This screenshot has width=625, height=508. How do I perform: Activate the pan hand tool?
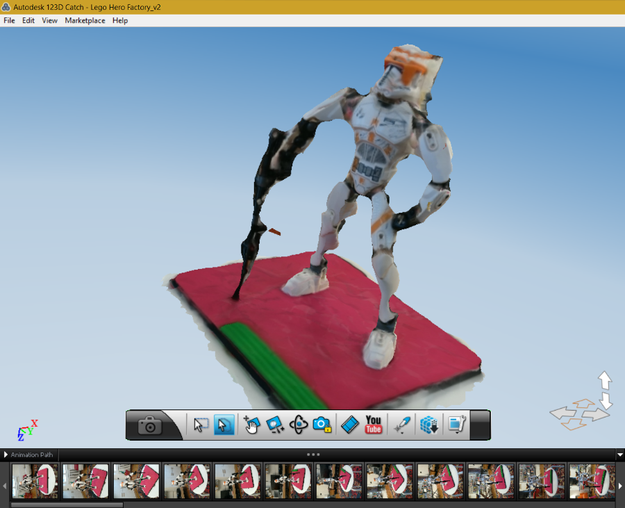click(x=251, y=425)
